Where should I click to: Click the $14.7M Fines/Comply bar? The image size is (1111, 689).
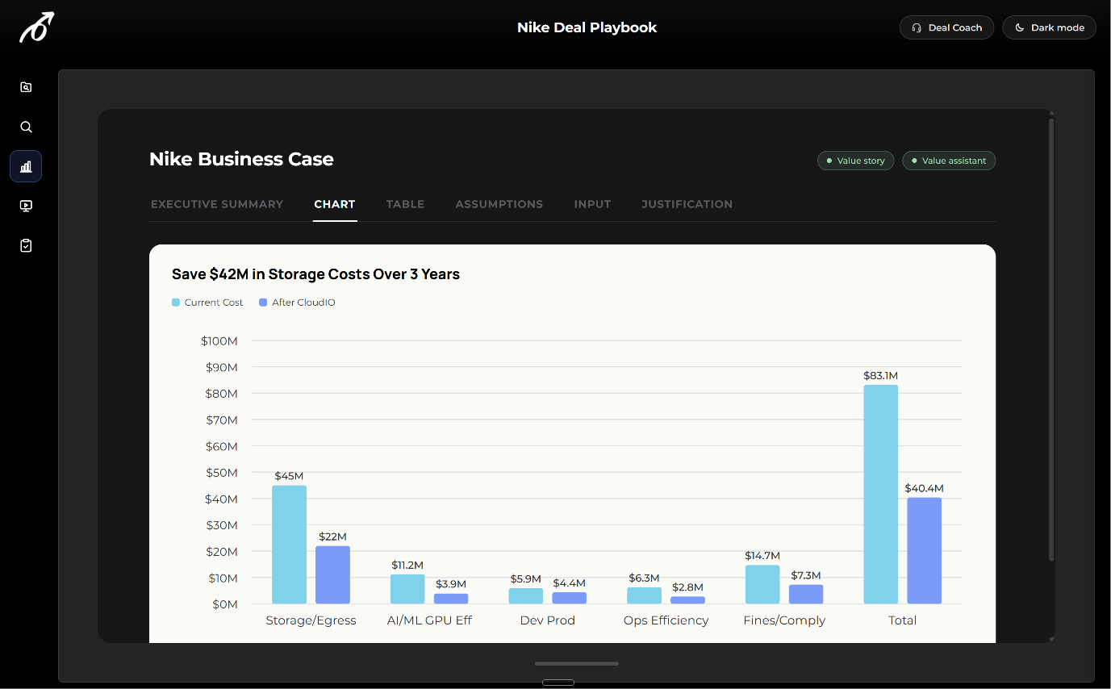[762, 584]
